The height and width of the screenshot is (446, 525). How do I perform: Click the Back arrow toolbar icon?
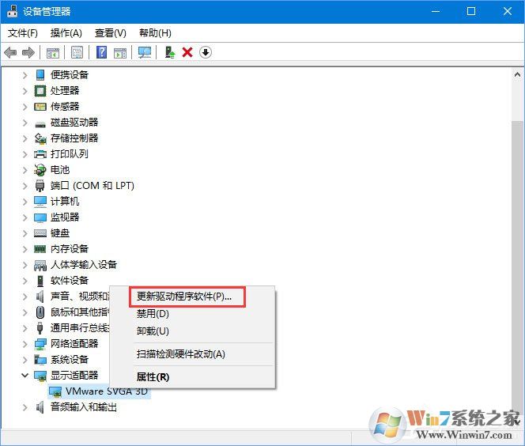pyautogui.click(x=11, y=52)
